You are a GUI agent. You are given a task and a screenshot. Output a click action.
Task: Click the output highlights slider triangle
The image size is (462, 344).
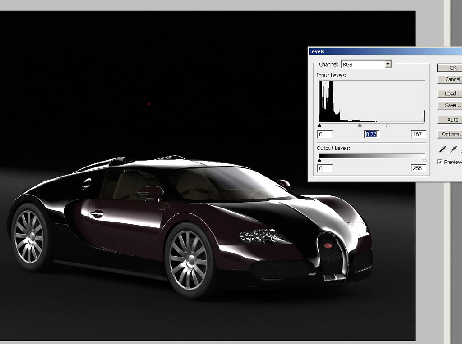[424, 160]
